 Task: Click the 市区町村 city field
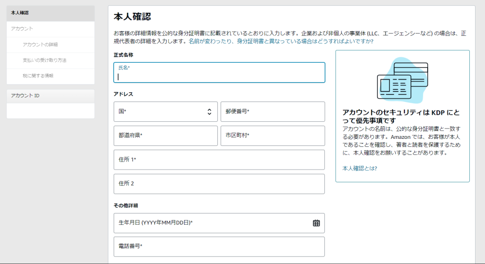coord(272,136)
